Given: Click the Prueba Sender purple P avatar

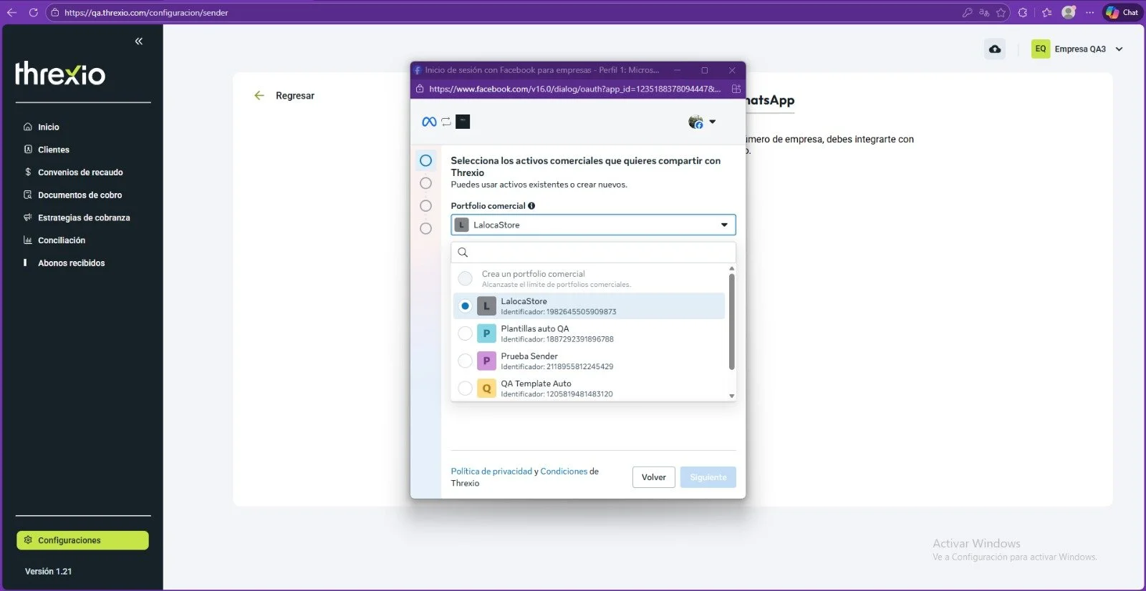Looking at the screenshot, I should [486, 361].
